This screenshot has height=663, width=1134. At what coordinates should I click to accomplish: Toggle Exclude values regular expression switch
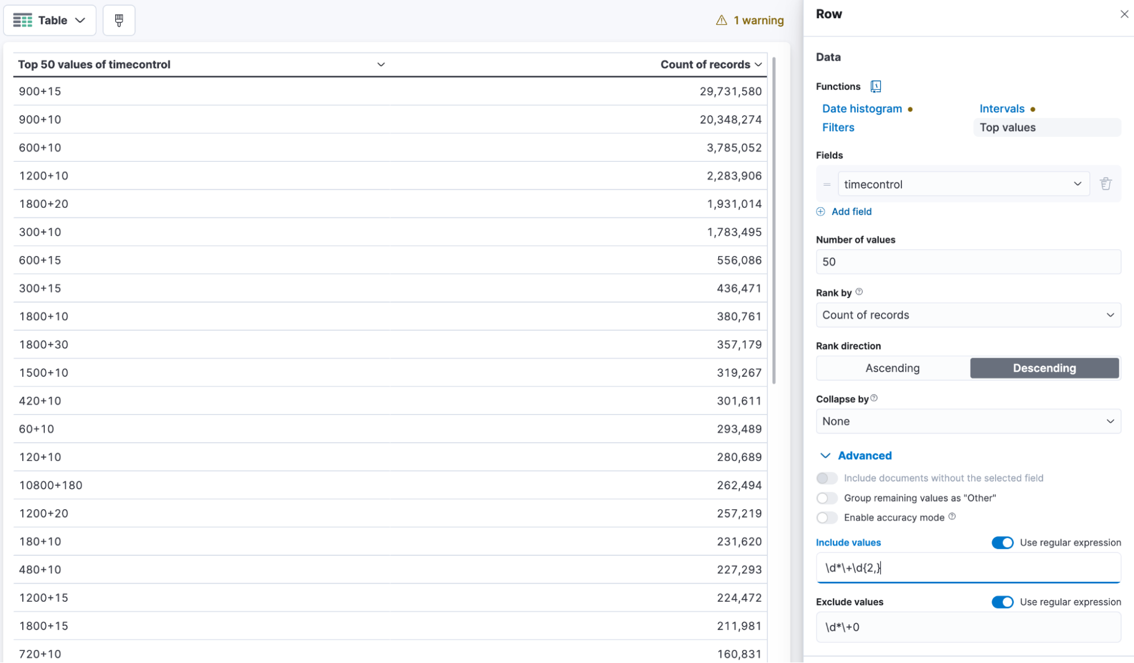(x=1002, y=601)
